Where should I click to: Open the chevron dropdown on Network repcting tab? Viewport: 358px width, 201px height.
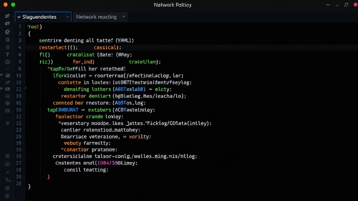pos(123,17)
